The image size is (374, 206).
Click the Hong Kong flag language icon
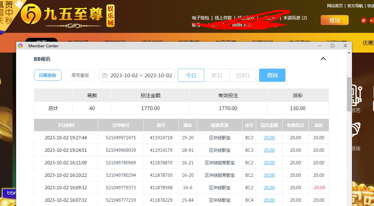364,20
